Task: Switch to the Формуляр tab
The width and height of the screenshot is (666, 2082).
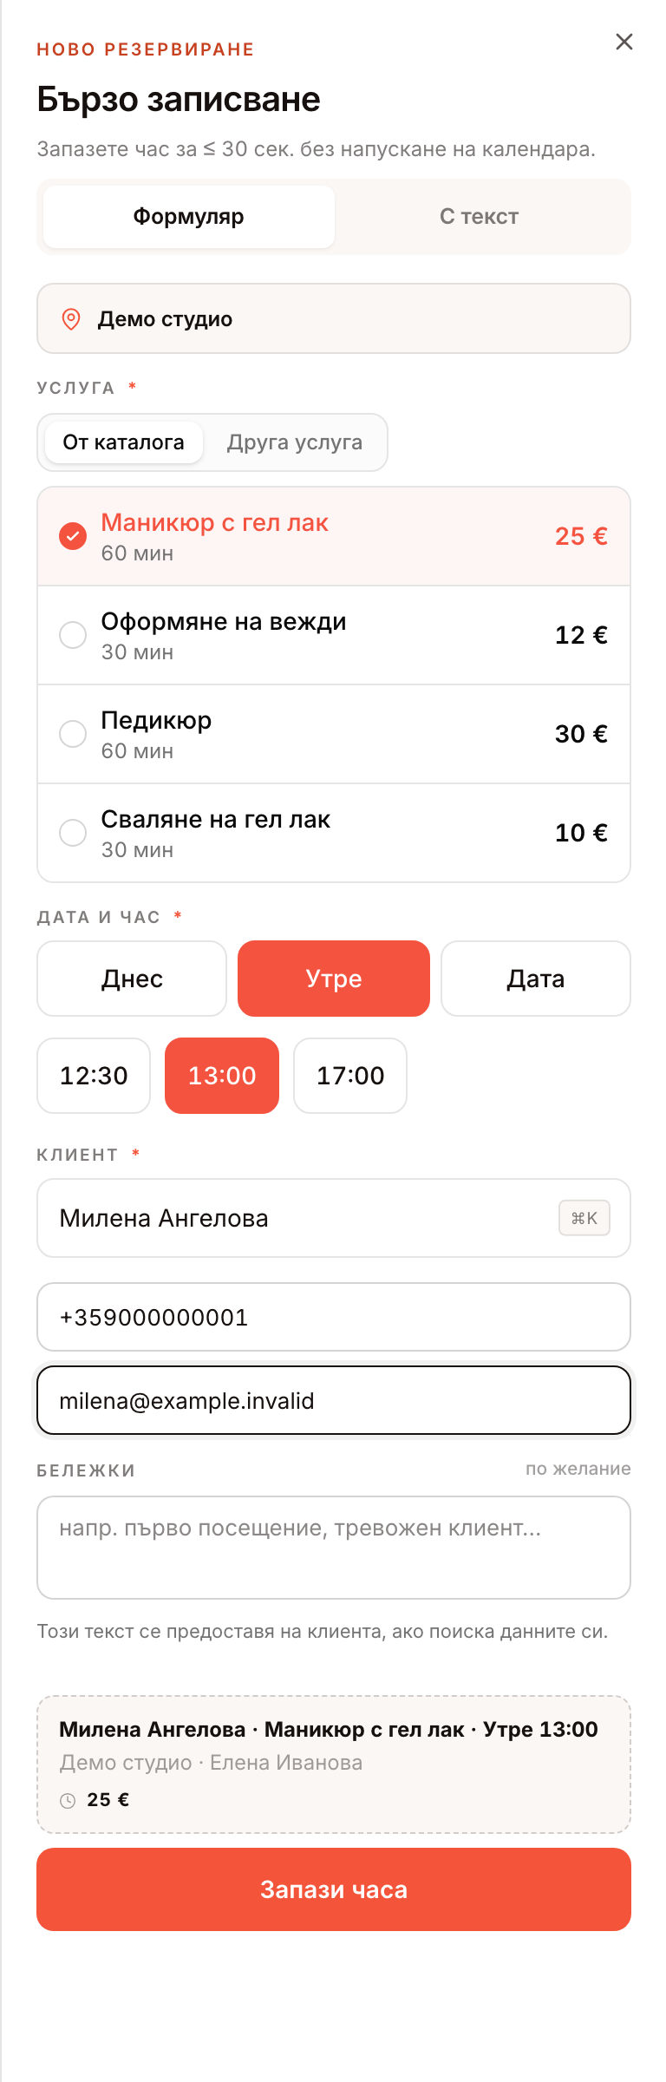Action: tap(189, 217)
